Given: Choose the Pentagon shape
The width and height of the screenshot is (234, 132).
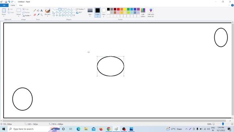Looking at the screenshot, I should point(60,12).
